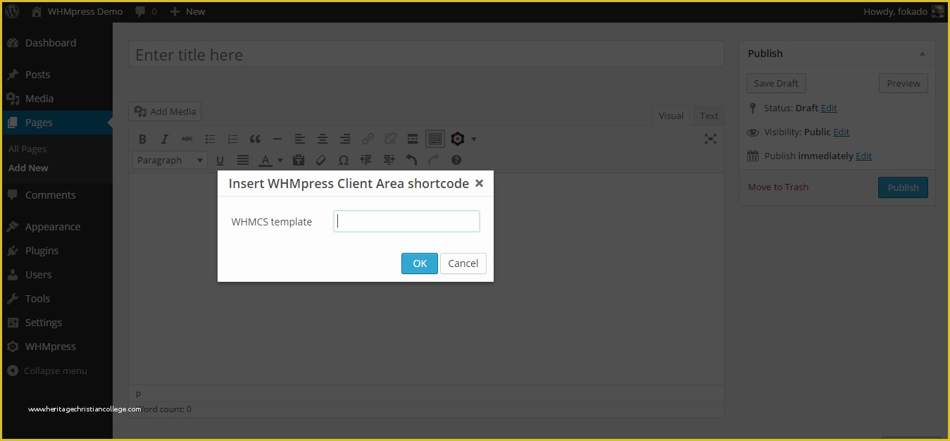Expand WHMpress shortcode dropdown arrow

click(474, 139)
